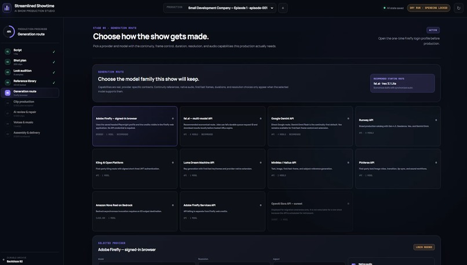Click the Firefly login profile note text
Image resolution: width=467 pixels, height=265 pixels.
[x=408, y=41]
